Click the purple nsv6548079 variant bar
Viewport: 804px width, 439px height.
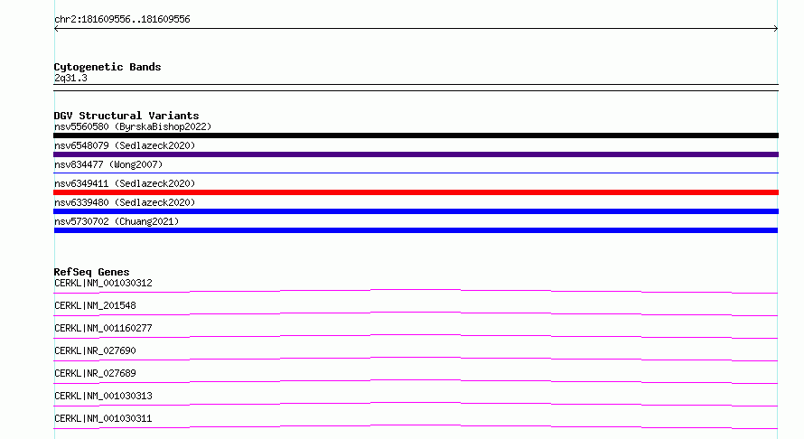point(416,154)
